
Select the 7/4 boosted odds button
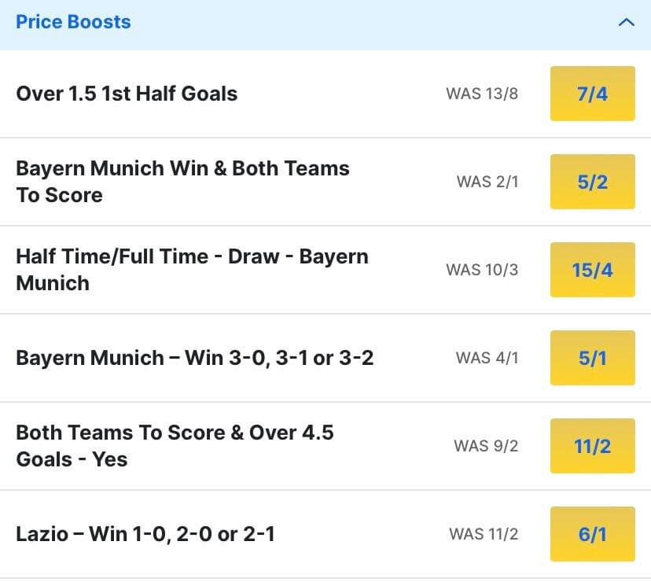click(592, 94)
